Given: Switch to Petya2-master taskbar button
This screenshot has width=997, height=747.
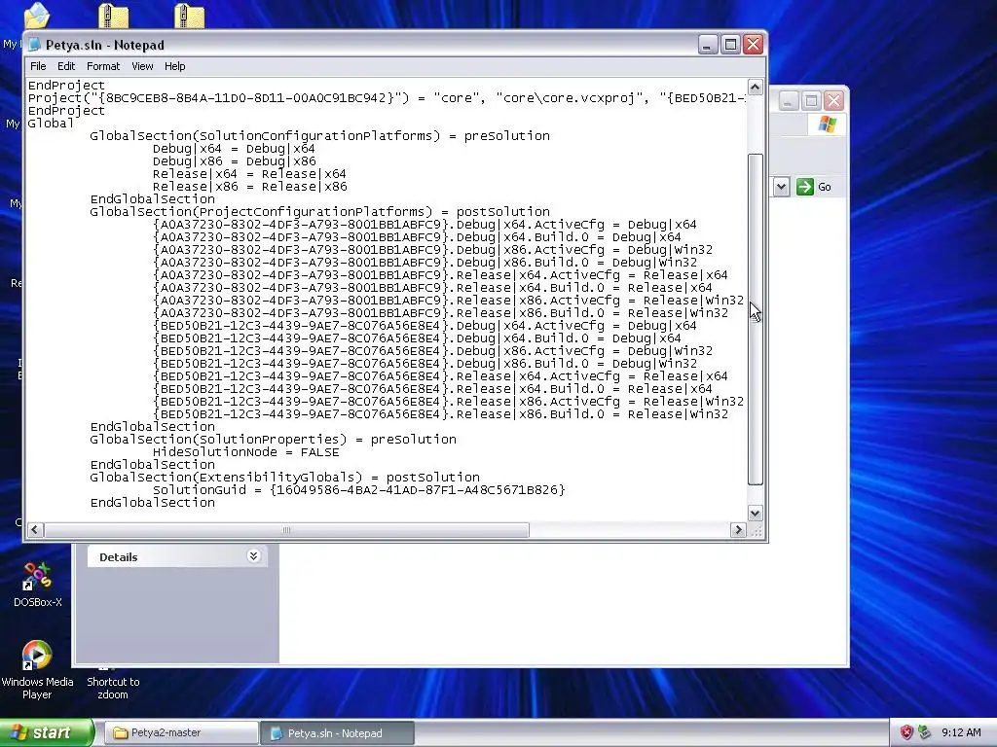Looking at the screenshot, I should (180, 733).
